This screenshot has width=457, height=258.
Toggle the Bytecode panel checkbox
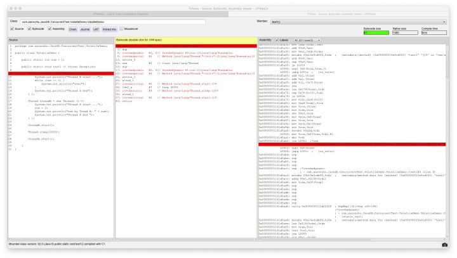(29, 29)
